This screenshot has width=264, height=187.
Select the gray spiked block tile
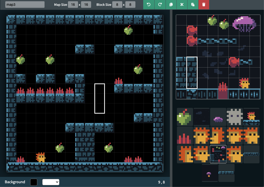coord(235,117)
